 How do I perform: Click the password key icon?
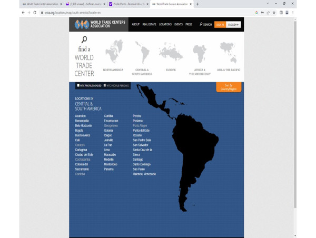[262, 13]
